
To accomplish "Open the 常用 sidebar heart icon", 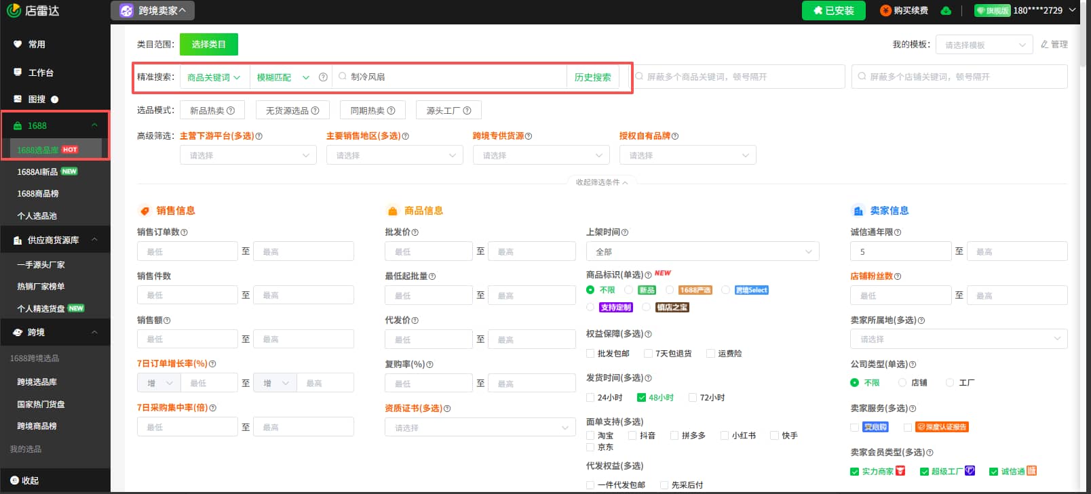I will pos(18,44).
